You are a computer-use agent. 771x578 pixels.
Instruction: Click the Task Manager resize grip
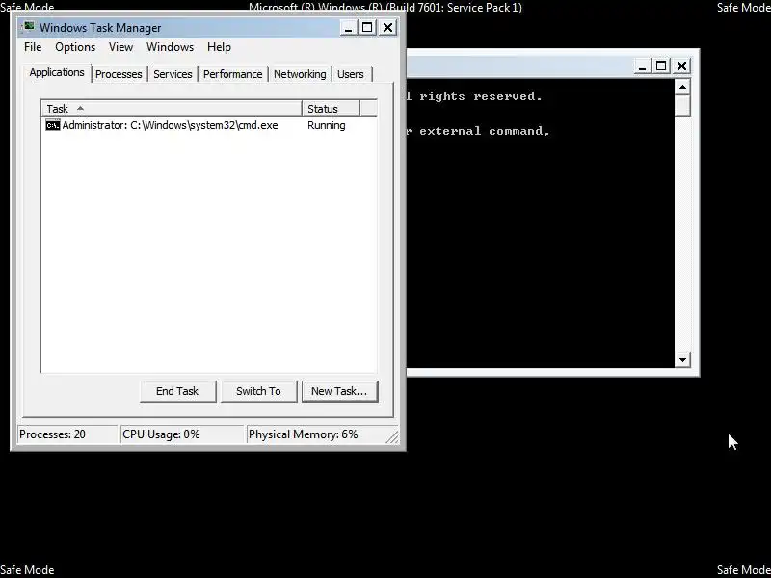pyautogui.click(x=392, y=436)
